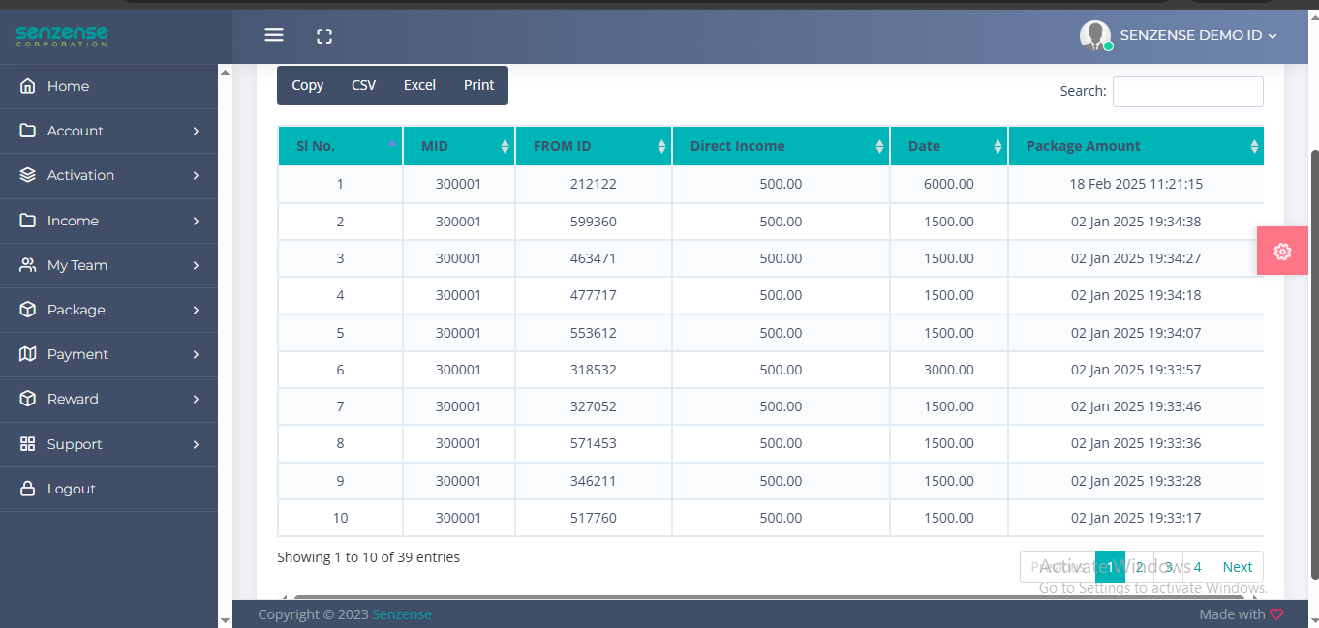The image size is (1319, 628).
Task: Click FROM ID cell 599360
Action: click(x=594, y=222)
